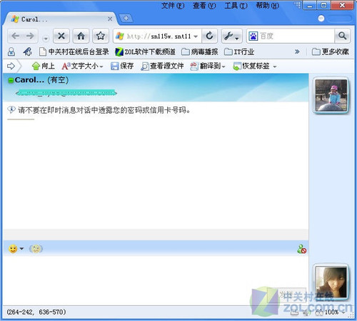This screenshot has height=321, width=357.
Task: Send a nudge with the shaking icon
Action: [x=36, y=249]
